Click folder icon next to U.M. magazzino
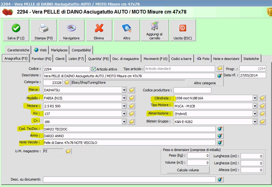This screenshot has width=272, height=187. pyautogui.click(x=68, y=151)
